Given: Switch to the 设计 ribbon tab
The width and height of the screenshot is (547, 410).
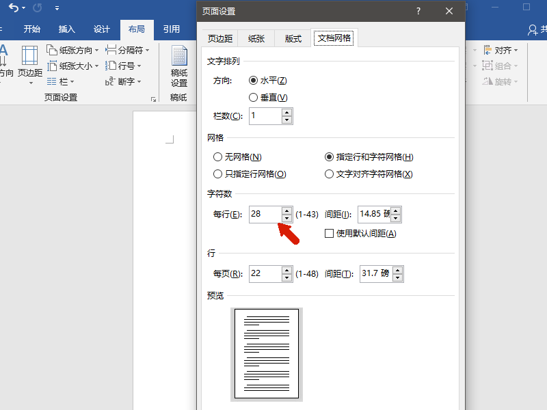Looking at the screenshot, I should coord(101,29).
